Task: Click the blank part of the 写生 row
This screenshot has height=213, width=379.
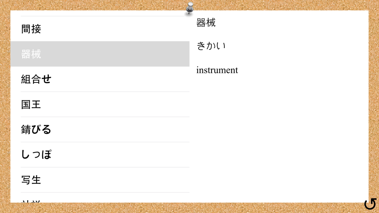Action: click(x=116, y=180)
